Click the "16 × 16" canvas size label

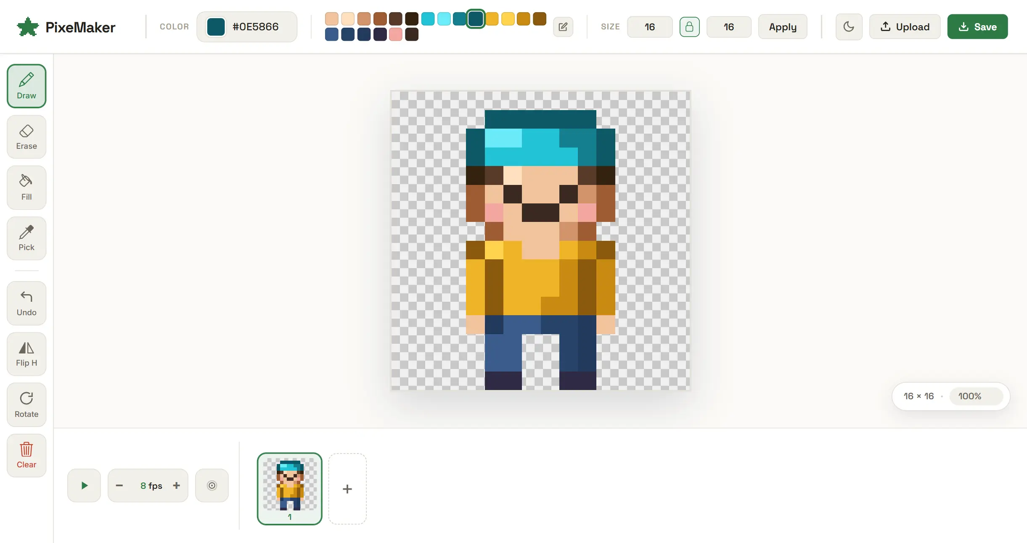pyautogui.click(x=919, y=396)
